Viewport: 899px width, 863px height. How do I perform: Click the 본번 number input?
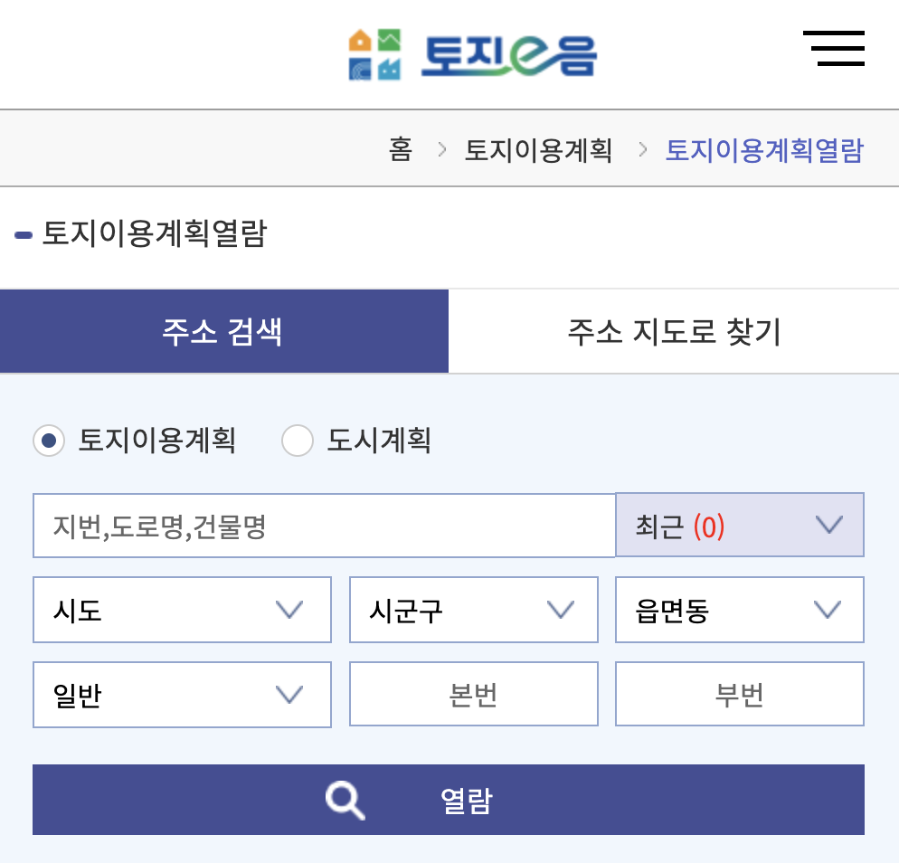click(473, 694)
